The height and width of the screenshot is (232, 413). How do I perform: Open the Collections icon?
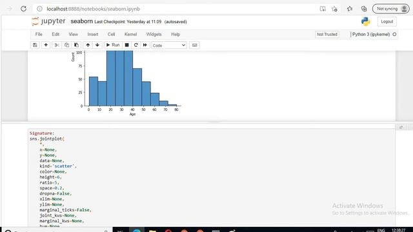(x=364, y=9)
